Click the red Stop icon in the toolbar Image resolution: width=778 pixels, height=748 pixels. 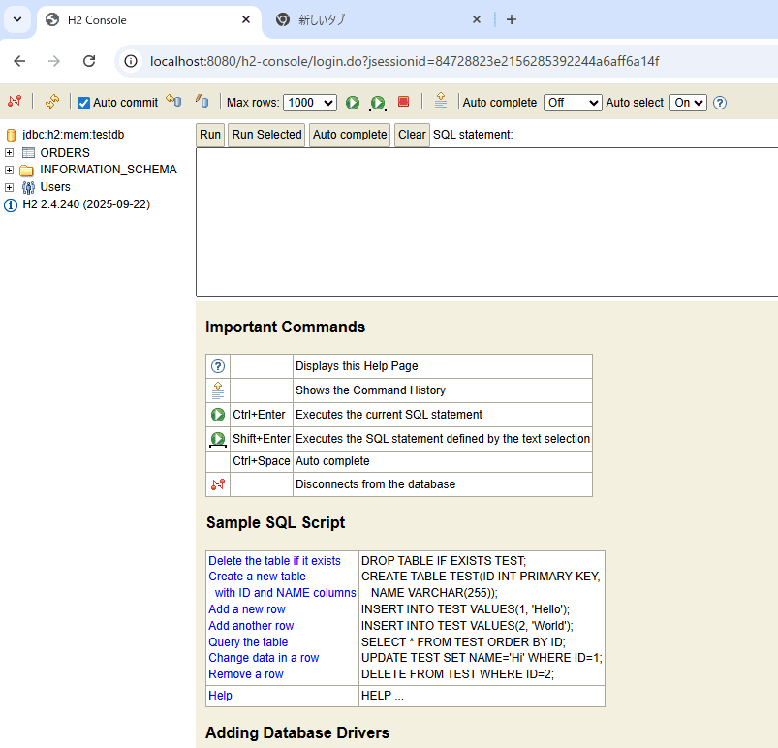coord(404,102)
